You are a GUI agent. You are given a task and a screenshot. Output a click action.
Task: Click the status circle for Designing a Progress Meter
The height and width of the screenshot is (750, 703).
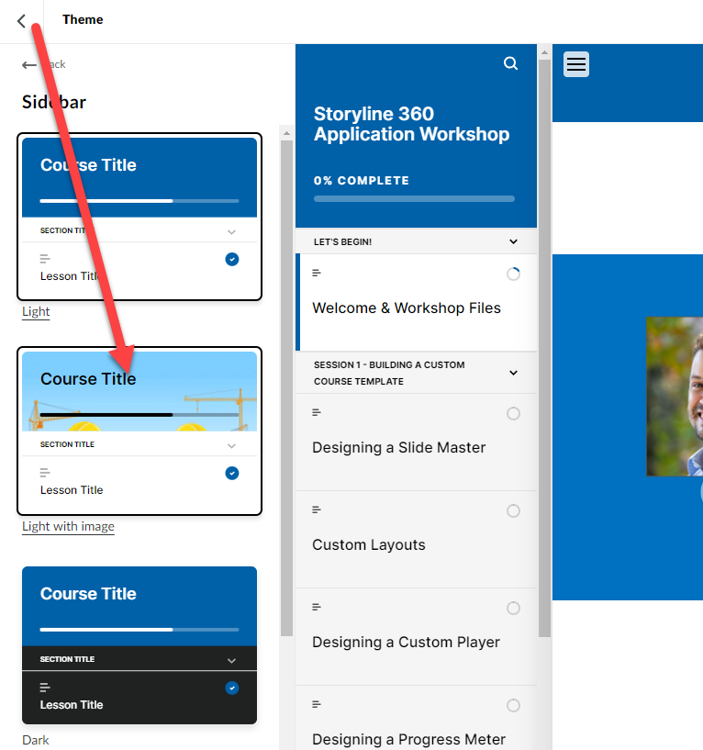pyautogui.click(x=513, y=706)
